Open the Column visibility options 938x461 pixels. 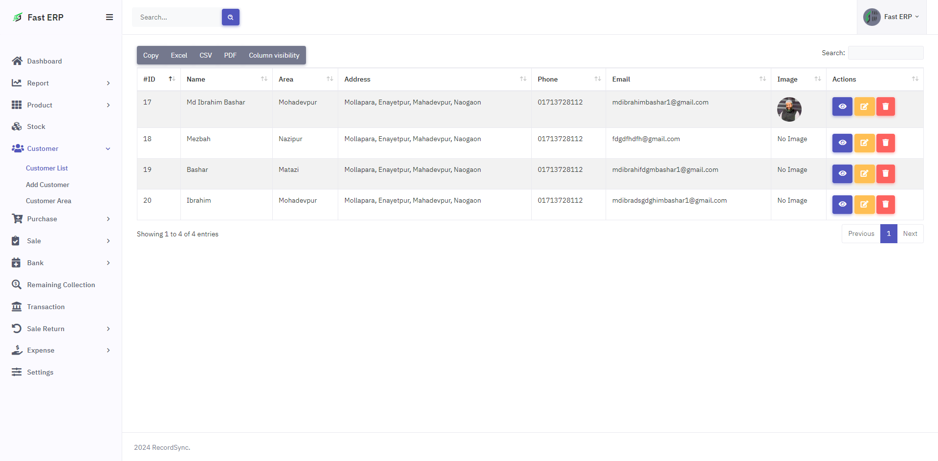[x=274, y=55]
